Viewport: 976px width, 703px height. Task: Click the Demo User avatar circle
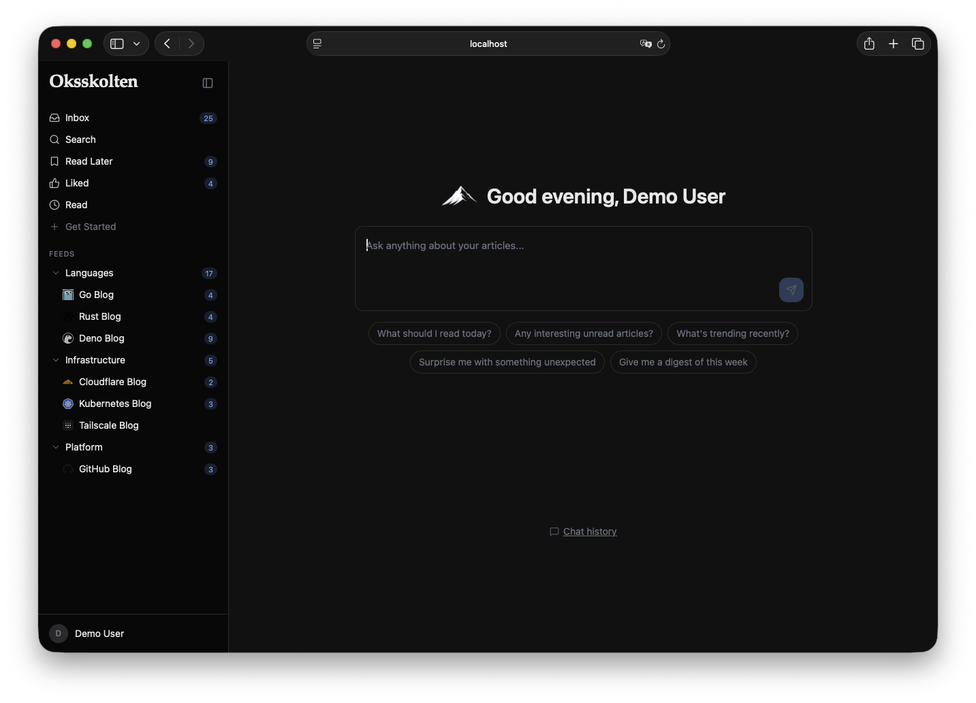pyautogui.click(x=59, y=634)
